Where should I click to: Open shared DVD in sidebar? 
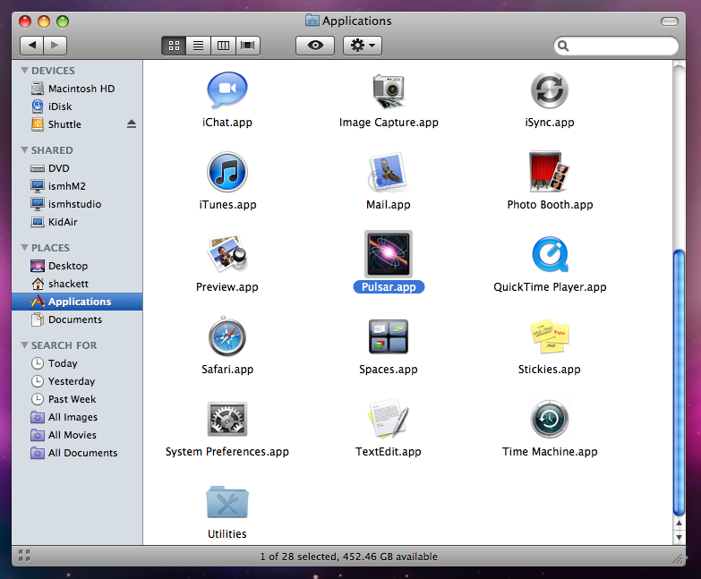coord(77,168)
